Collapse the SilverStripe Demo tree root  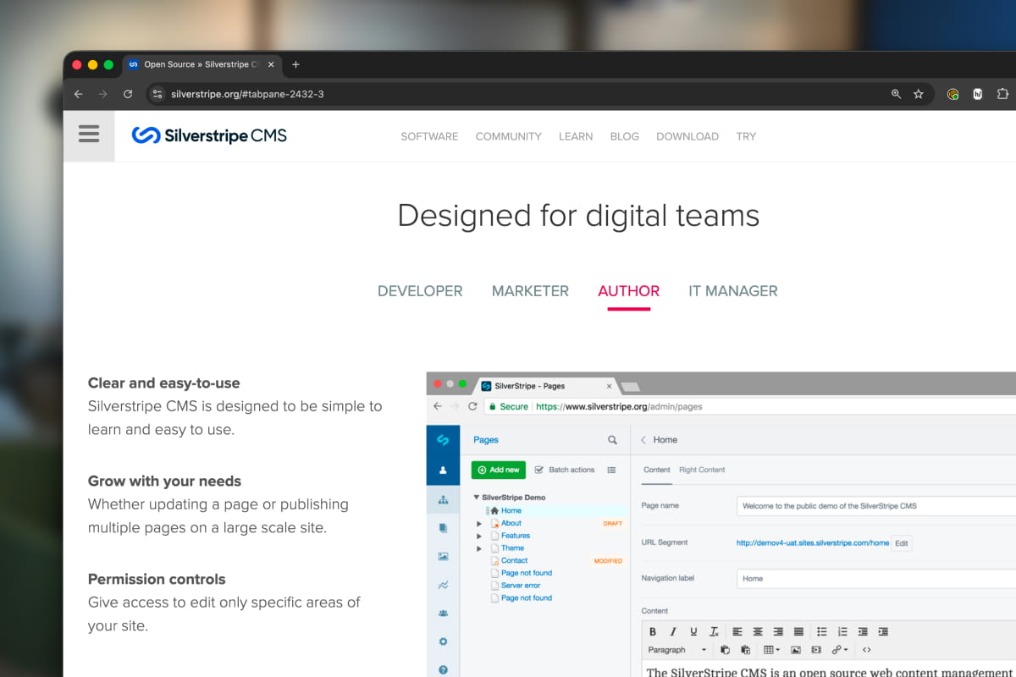477,498
